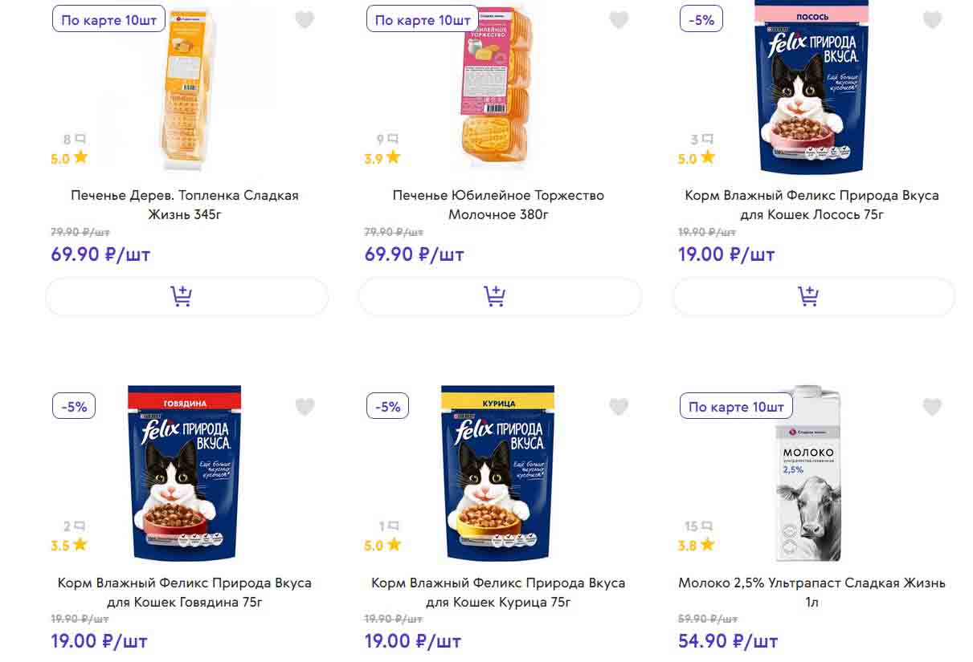
Task: Open Корм Влажный Феликс Курица link
Action: pos(498,592)
